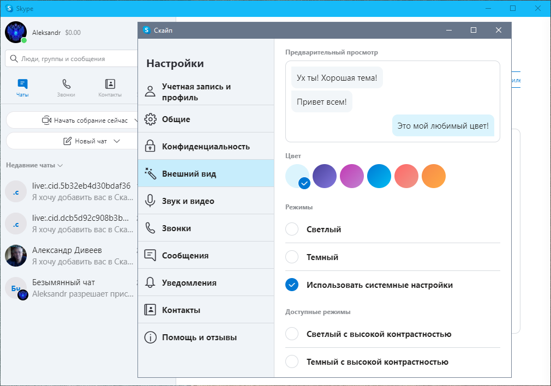The image size is (551, 386).
Task: Click the new chat pencil icon
Action: point(67,141)
